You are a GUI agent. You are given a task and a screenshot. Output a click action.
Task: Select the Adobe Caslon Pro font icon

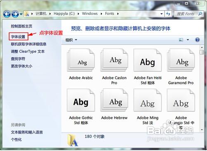click(x=114, y=60)
